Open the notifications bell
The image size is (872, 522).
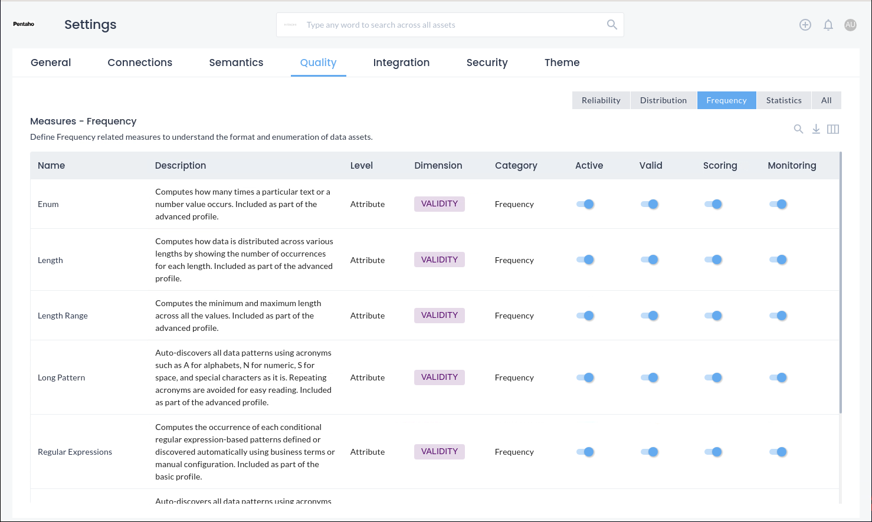[828, 25]
